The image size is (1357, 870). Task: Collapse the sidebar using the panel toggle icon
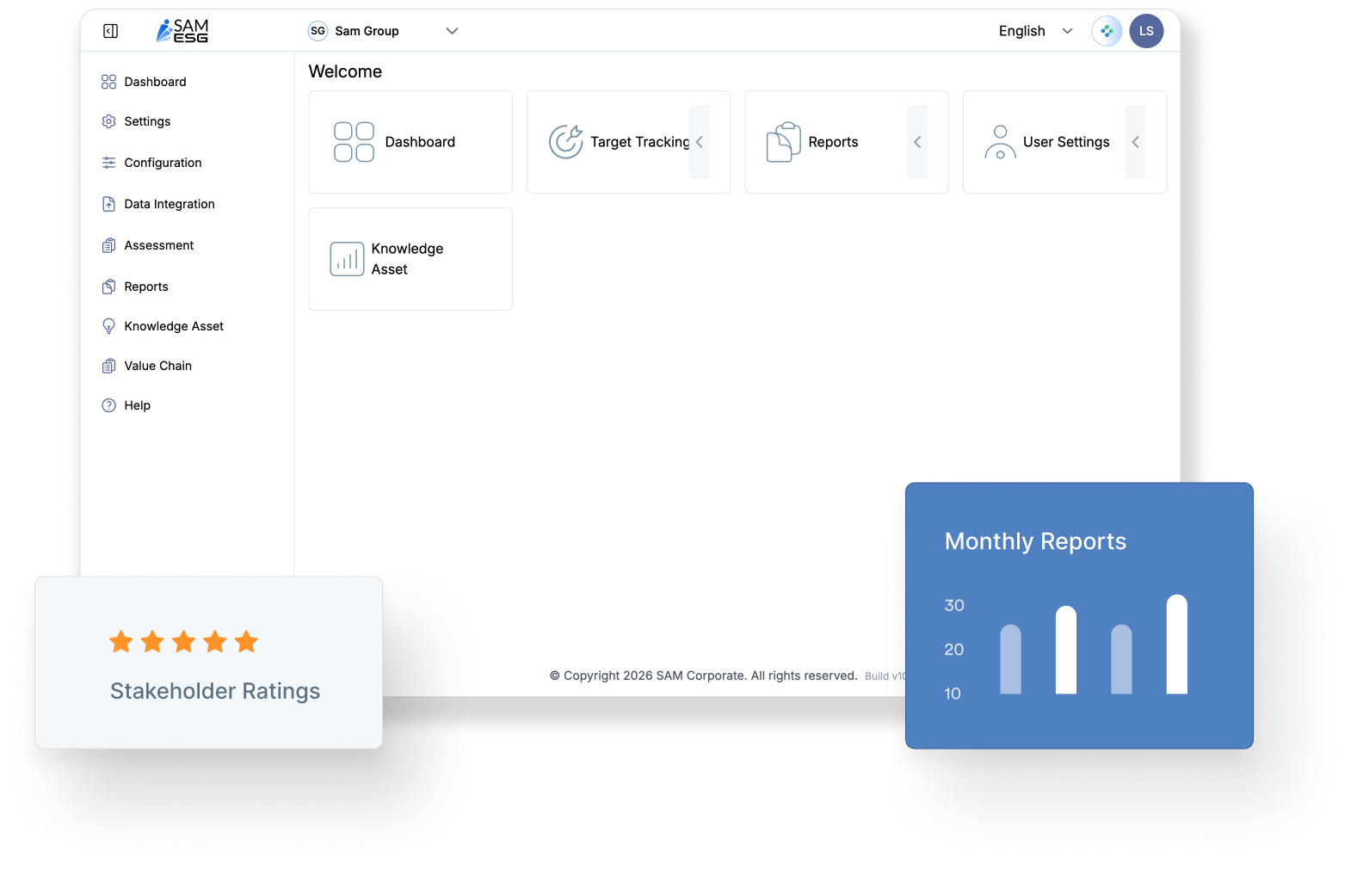[111, 31]
